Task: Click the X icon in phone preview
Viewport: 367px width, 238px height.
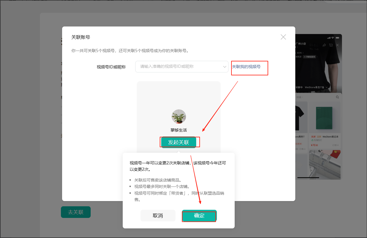Action: pyautogui.click(x=338, y=45)
